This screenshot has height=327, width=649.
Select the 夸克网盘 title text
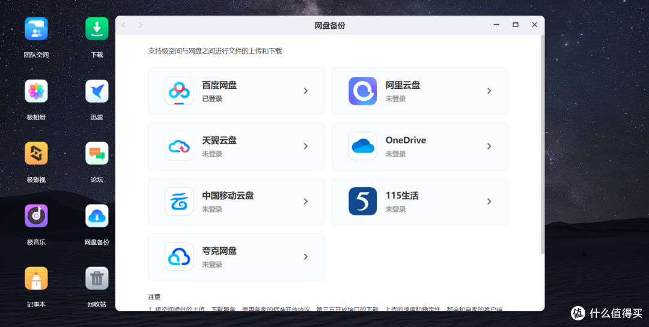pyautogui.click(x=219, y=251)
